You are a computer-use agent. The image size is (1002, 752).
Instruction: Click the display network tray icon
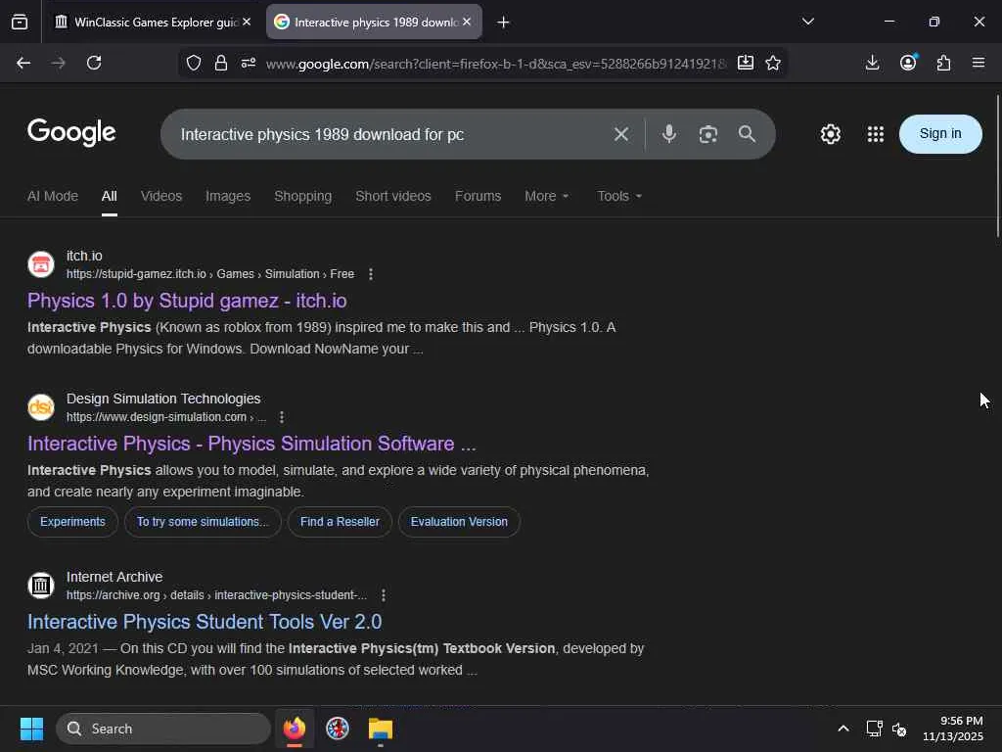click(874, 728)
